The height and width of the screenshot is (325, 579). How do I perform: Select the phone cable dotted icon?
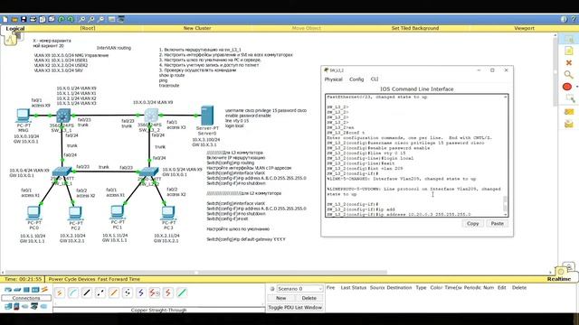click(128, 292)
